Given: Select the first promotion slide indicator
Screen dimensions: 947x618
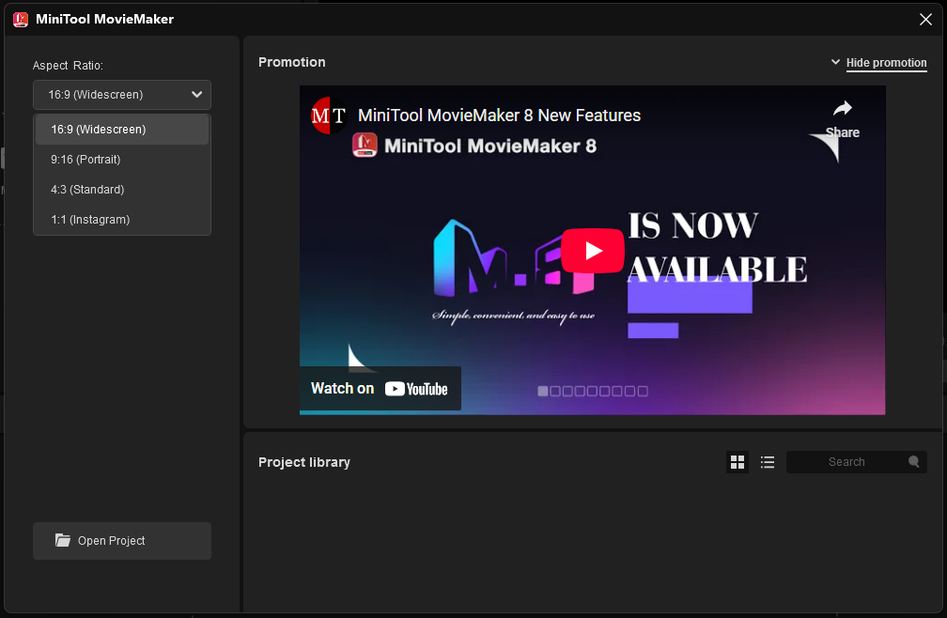Looking at the screenshot, I should 543,391.
